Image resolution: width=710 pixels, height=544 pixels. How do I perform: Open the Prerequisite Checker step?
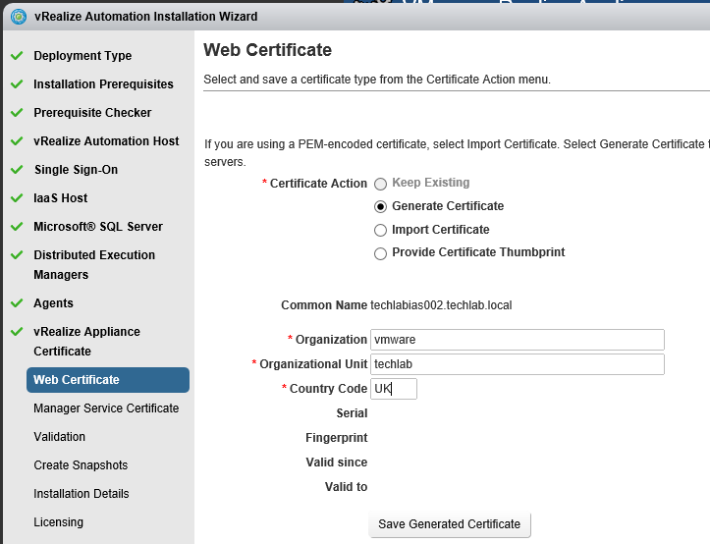pos(92,113)
